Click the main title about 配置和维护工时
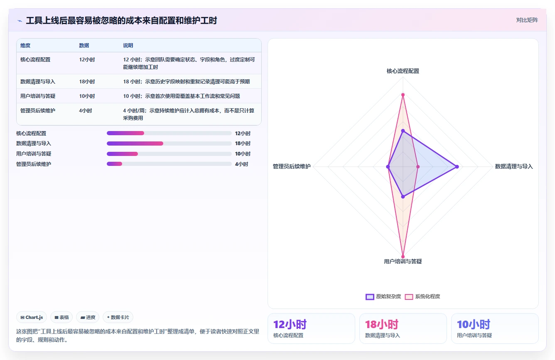This screenshot has height=360, width=555. pos(121,21)
